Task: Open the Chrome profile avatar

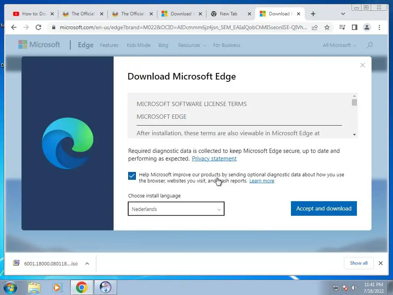Action: coord(367,27)
